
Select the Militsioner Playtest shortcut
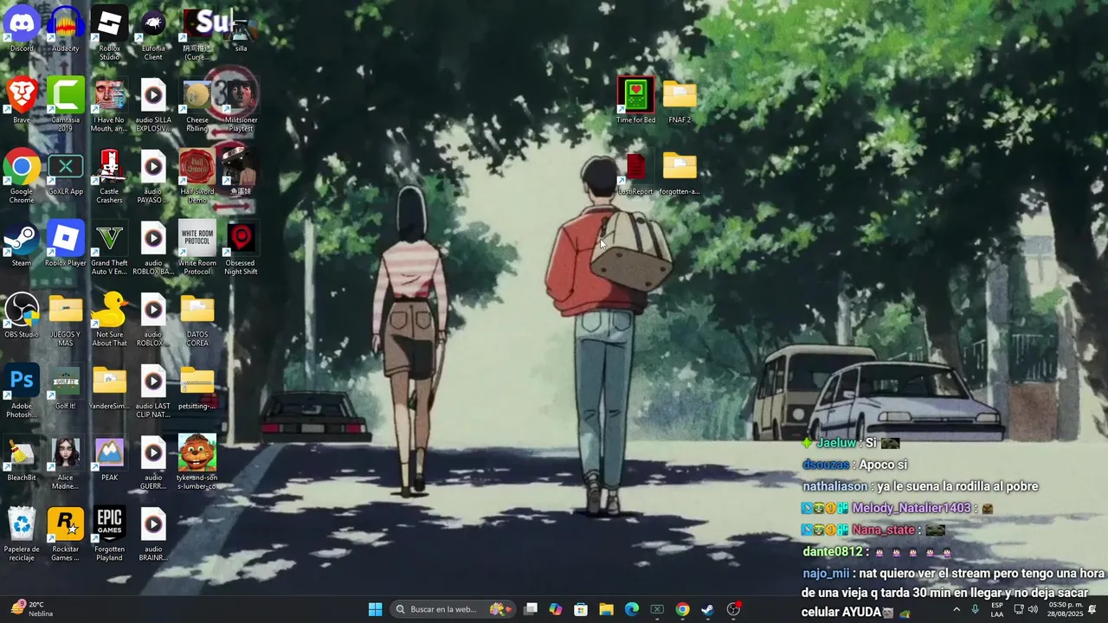click(x=241, y=106)
